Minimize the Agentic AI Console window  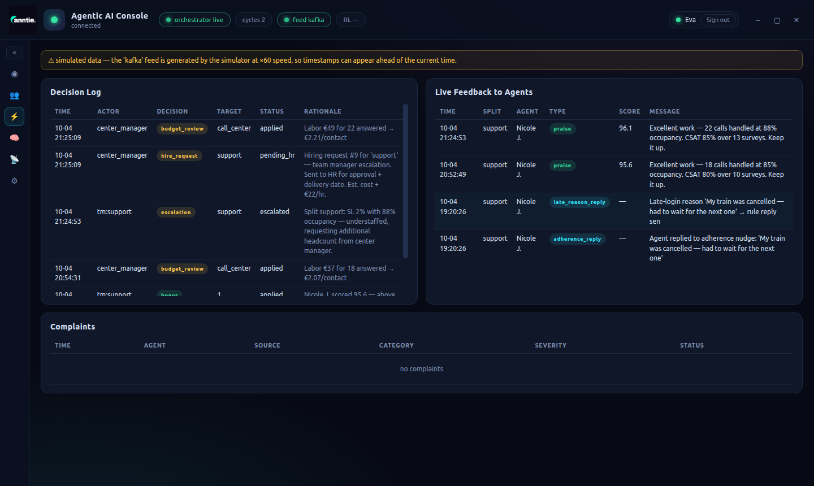coord(758,20)
